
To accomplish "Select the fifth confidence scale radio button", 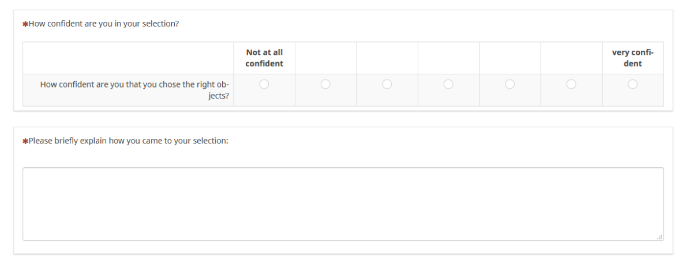I will [x=510, y=84].
